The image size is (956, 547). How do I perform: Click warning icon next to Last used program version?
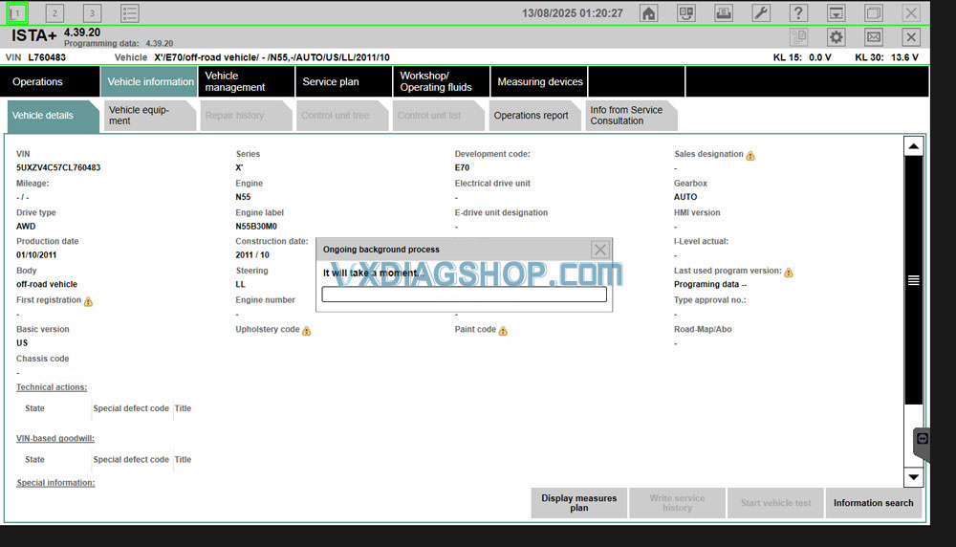click(789, 272)
